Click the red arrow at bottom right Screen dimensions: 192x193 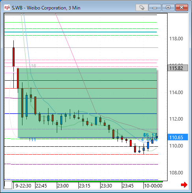click(184, 185)
